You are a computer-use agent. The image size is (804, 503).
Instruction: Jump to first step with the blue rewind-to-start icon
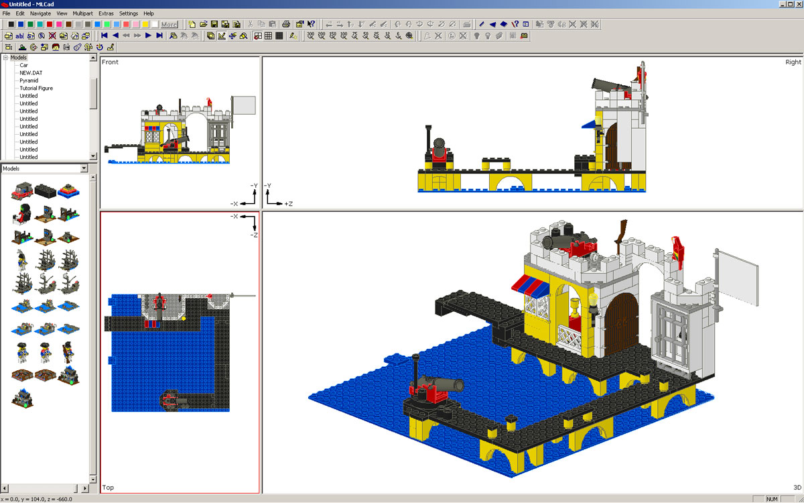click(x=105, y=35)
